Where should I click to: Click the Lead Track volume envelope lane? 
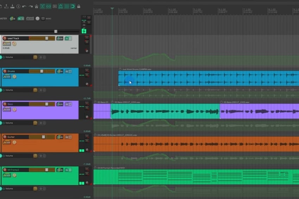[196, 61]
